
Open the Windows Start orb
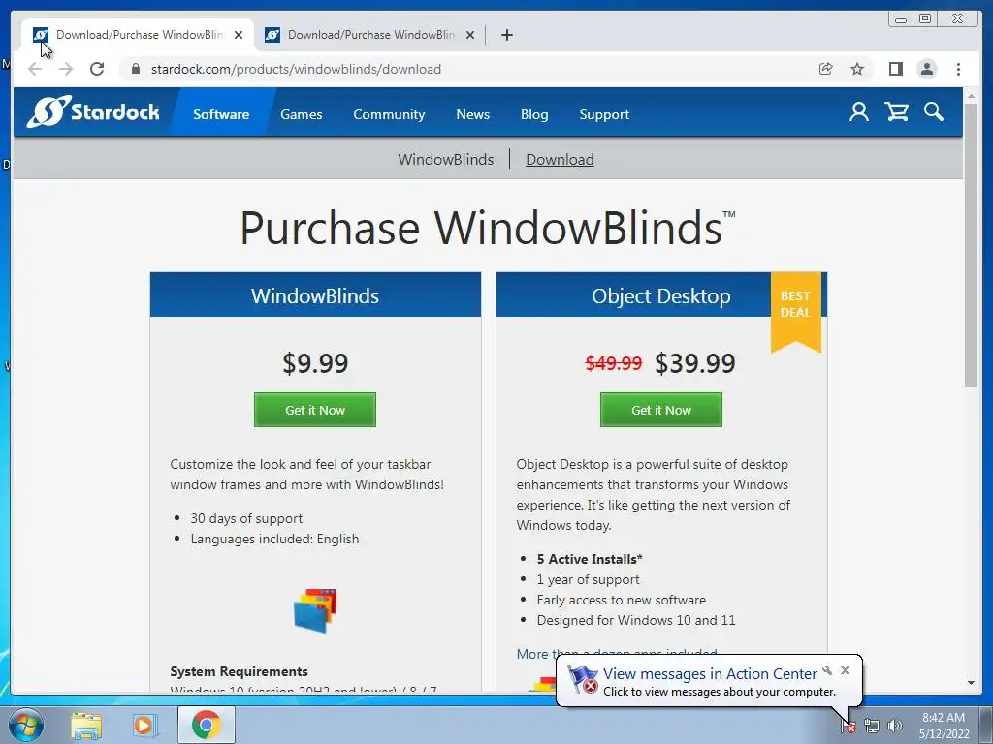26,725
